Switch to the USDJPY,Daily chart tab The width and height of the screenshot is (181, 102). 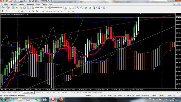[x=51, y=92]
